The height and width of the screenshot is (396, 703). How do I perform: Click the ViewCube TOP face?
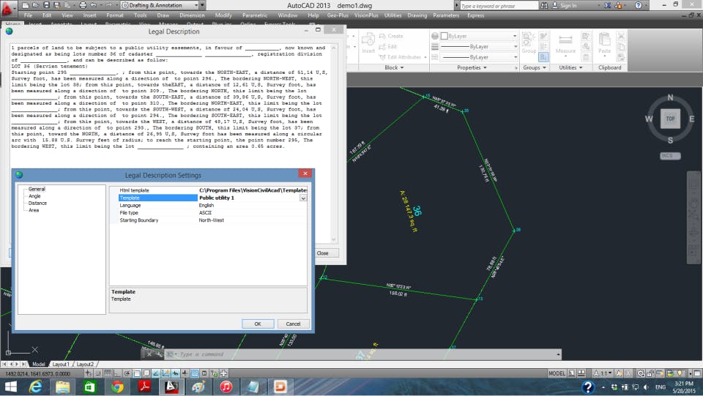pyautogui.click(x=669, y=118)
